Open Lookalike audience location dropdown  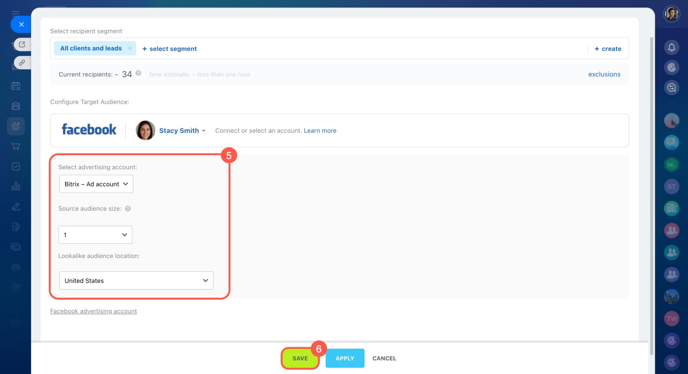coord(136,280)
